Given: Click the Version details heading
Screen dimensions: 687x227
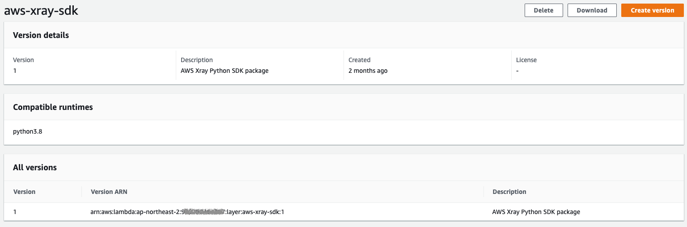Looking at the screenshot, I should [x=41, y=35].
